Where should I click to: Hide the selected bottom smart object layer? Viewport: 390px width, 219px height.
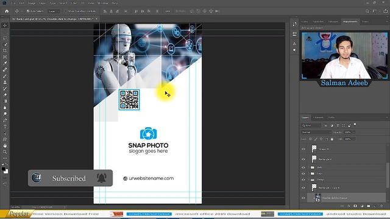click(x=303, y=198)
